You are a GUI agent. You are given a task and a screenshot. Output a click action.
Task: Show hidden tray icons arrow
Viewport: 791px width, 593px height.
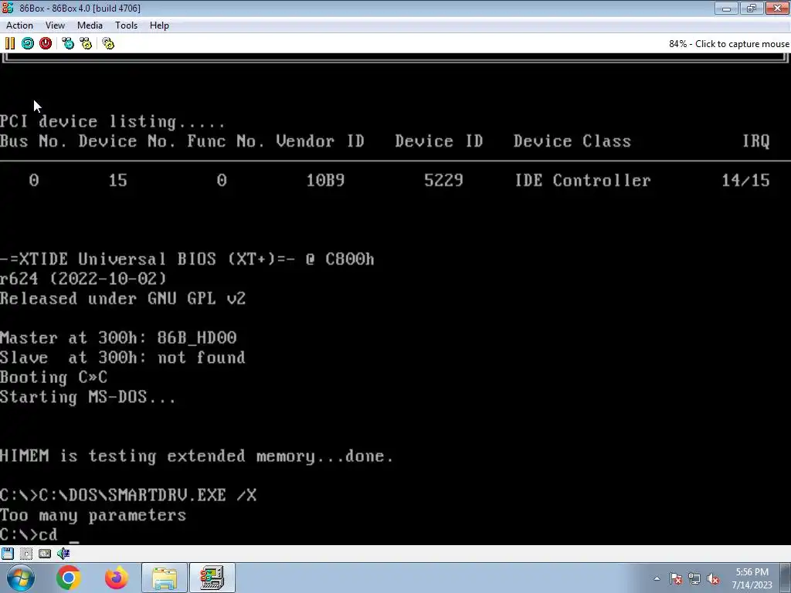point(657,578)
